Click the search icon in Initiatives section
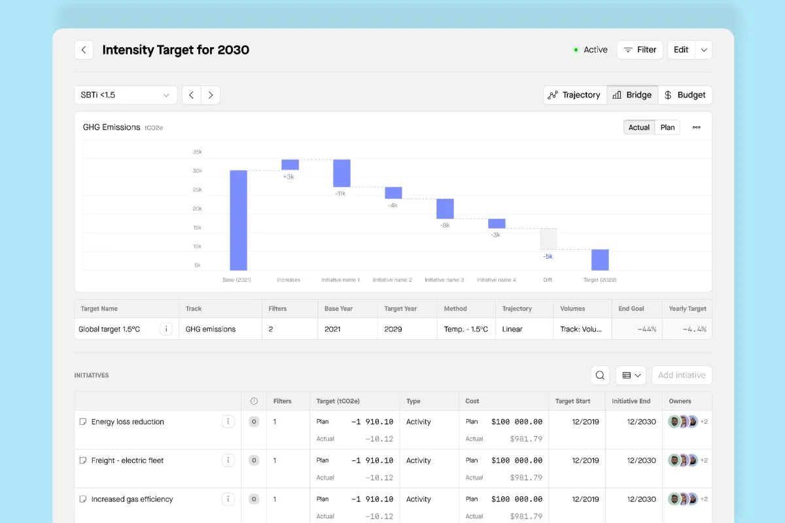The width and height of the screenshot is (785, 523). point(600,375)
